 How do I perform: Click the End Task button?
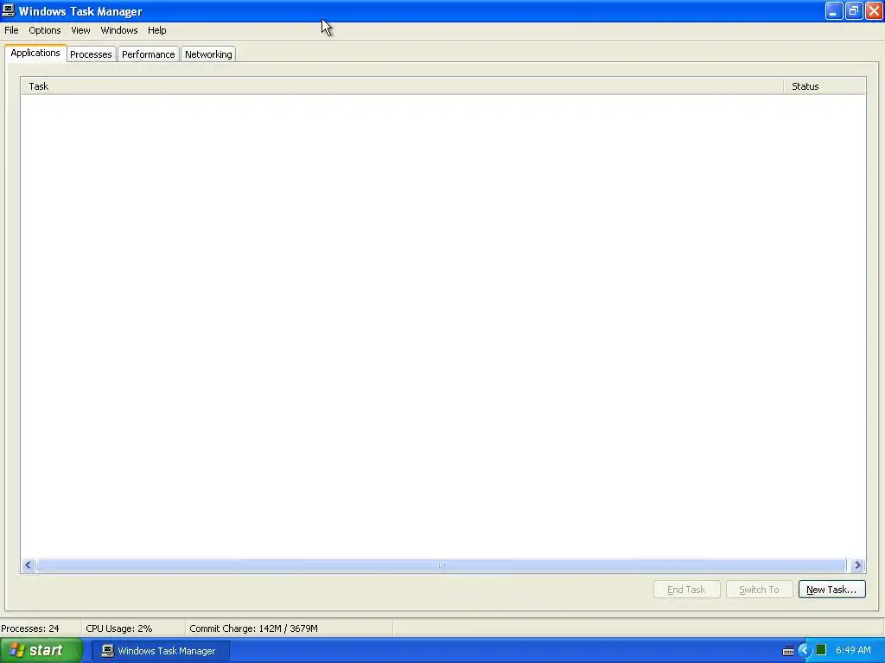click(686, 590)
